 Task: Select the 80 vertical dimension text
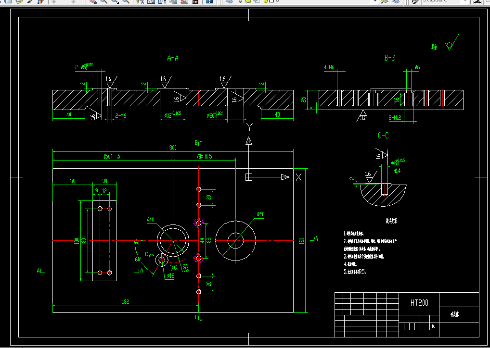tap(83, 241)
